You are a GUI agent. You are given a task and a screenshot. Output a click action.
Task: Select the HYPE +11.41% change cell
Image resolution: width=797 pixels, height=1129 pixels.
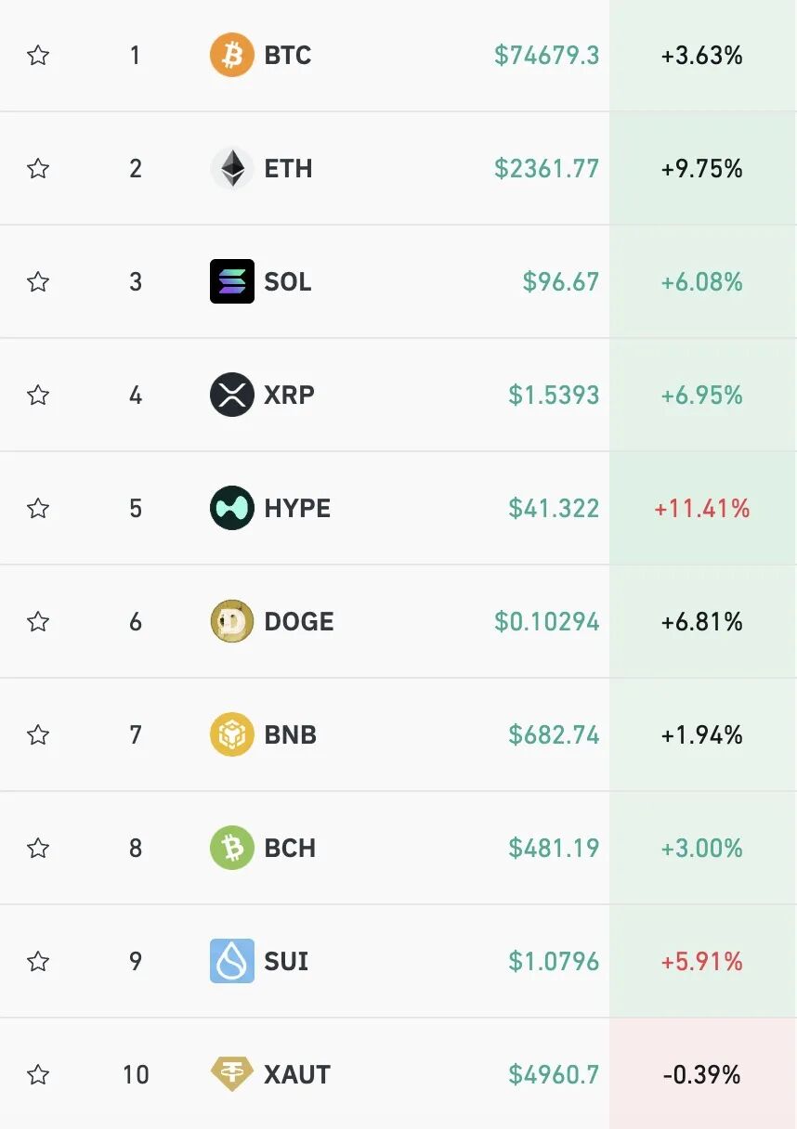[702, 508]
